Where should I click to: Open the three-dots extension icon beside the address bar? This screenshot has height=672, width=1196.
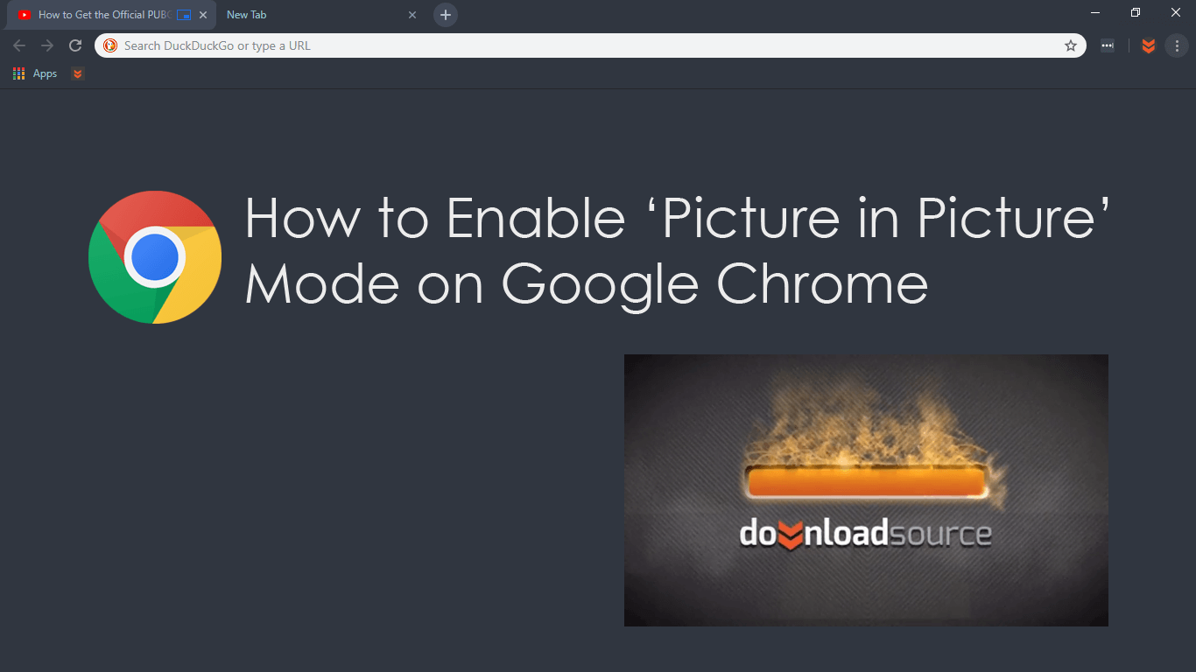pyautogui.click(x=1108, y=45)
